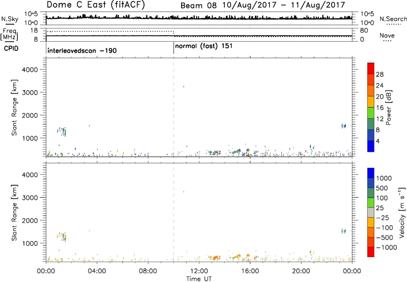Click the 23:00 echo cluster in Power panel
407x282 pixels.
click(344, 126)
